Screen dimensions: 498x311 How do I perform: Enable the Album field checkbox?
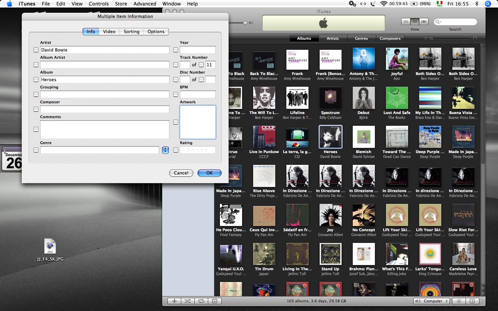click(x=36, y=79)
